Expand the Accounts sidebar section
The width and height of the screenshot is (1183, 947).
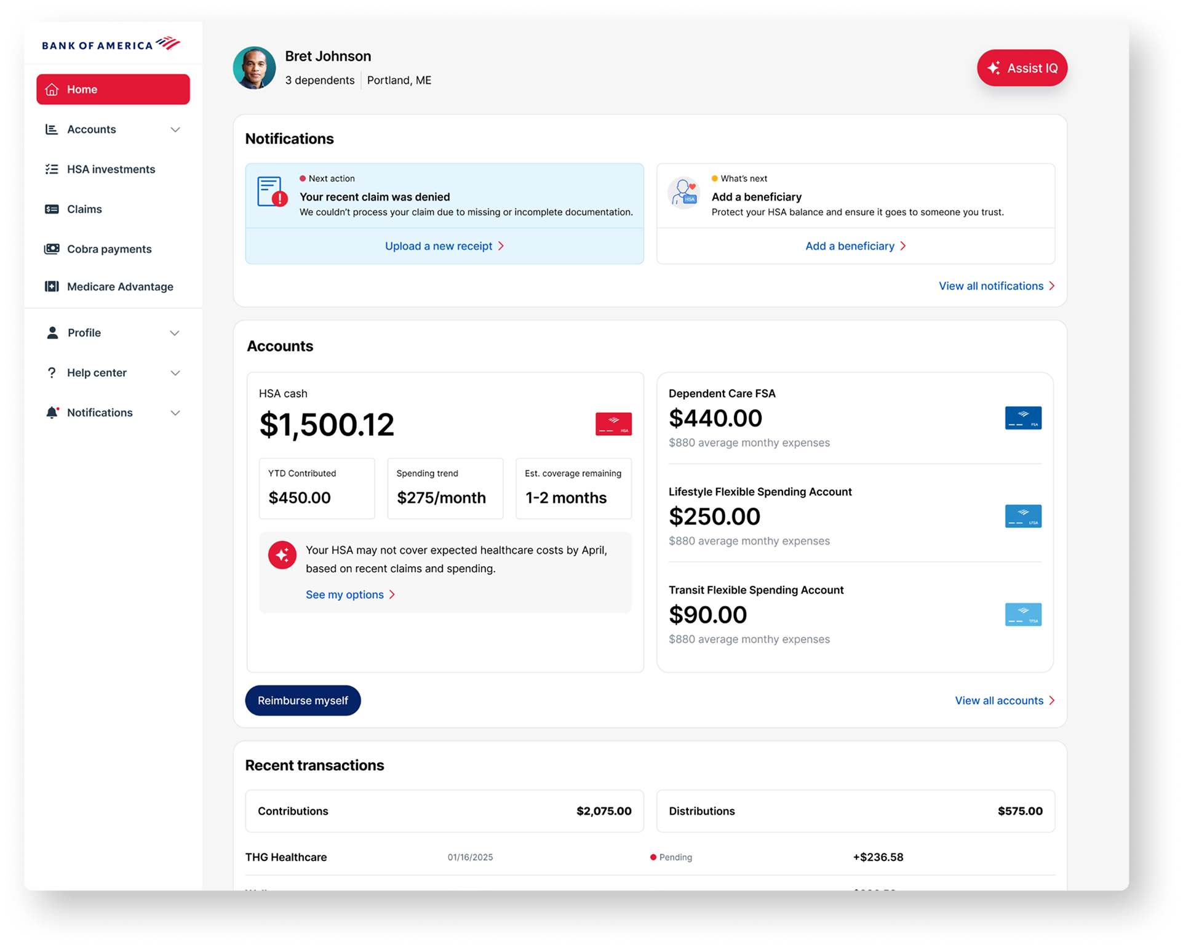click(176, 129)
